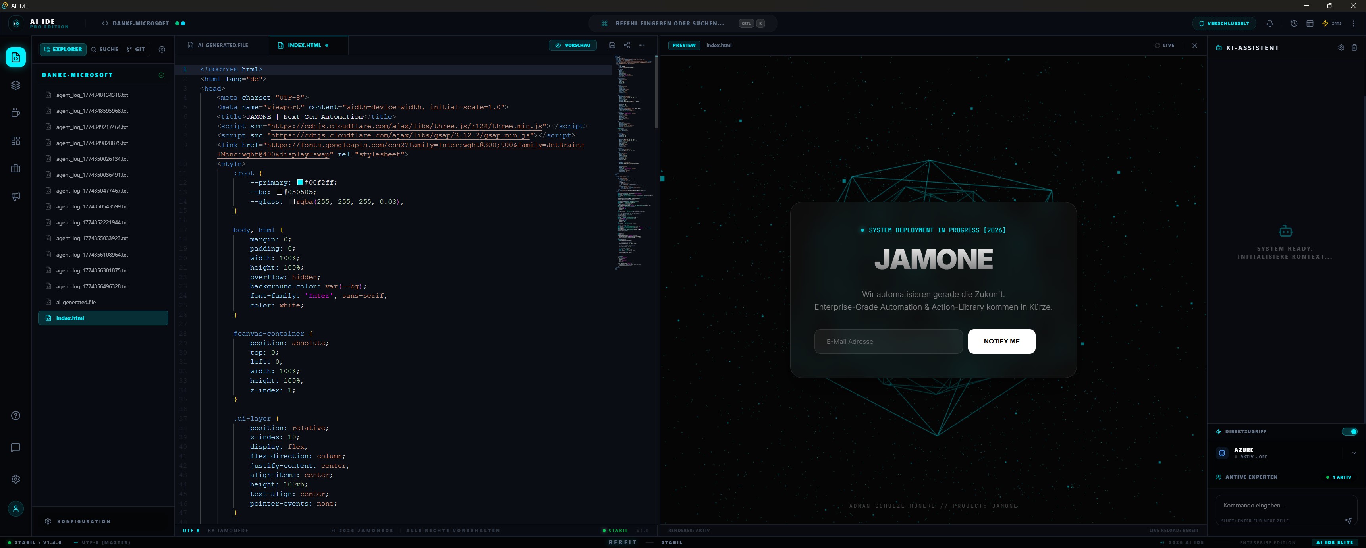
Task: Open agent_log_1774352221944.txt in explorer
Action: click(x=92, y=222)
